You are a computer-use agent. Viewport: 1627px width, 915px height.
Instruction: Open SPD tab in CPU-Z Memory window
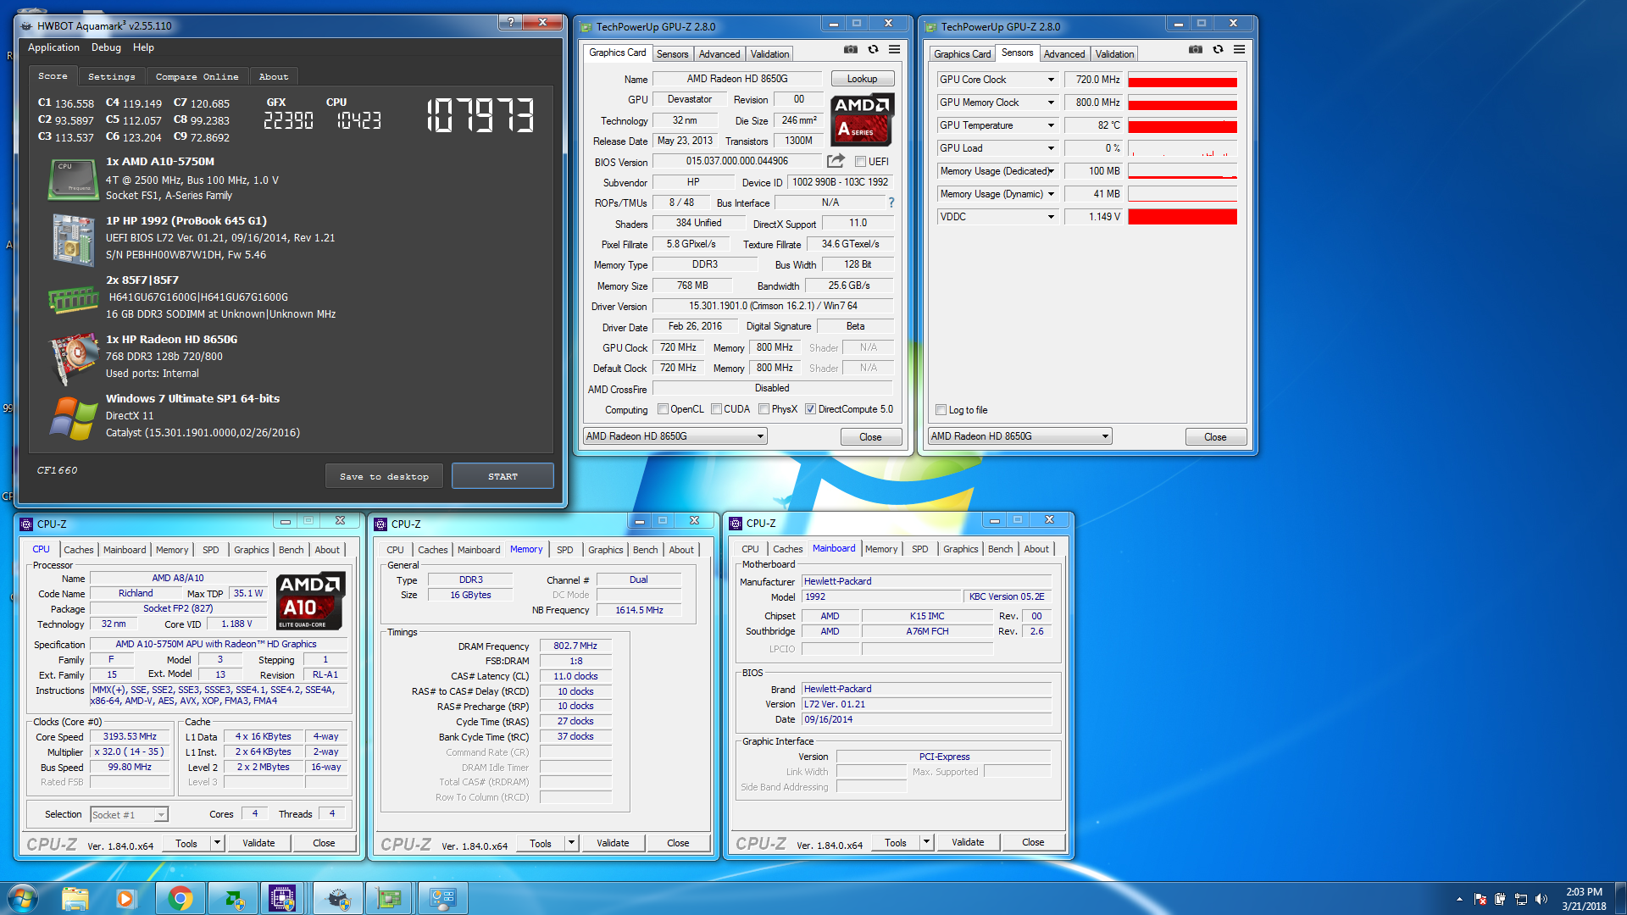click(564, 550)
